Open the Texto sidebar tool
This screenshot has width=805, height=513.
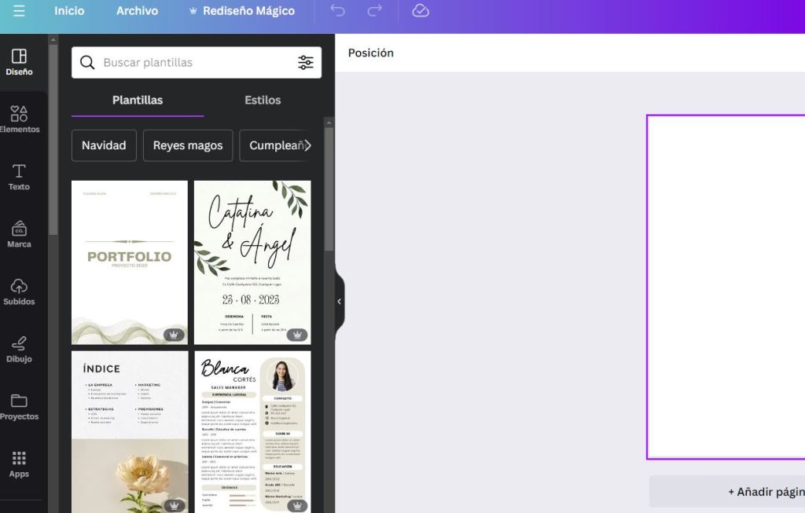click(x=19, y=177)
